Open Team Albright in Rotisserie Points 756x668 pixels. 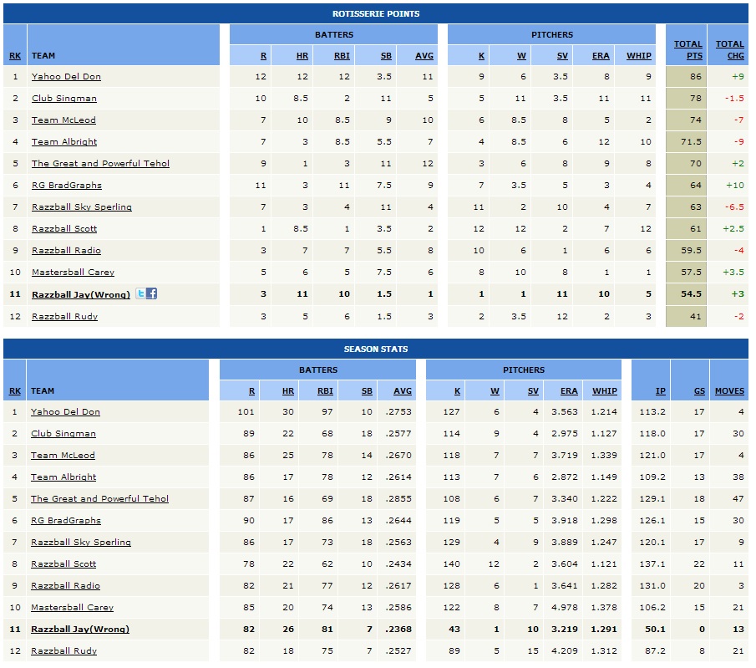coord(64,141)
